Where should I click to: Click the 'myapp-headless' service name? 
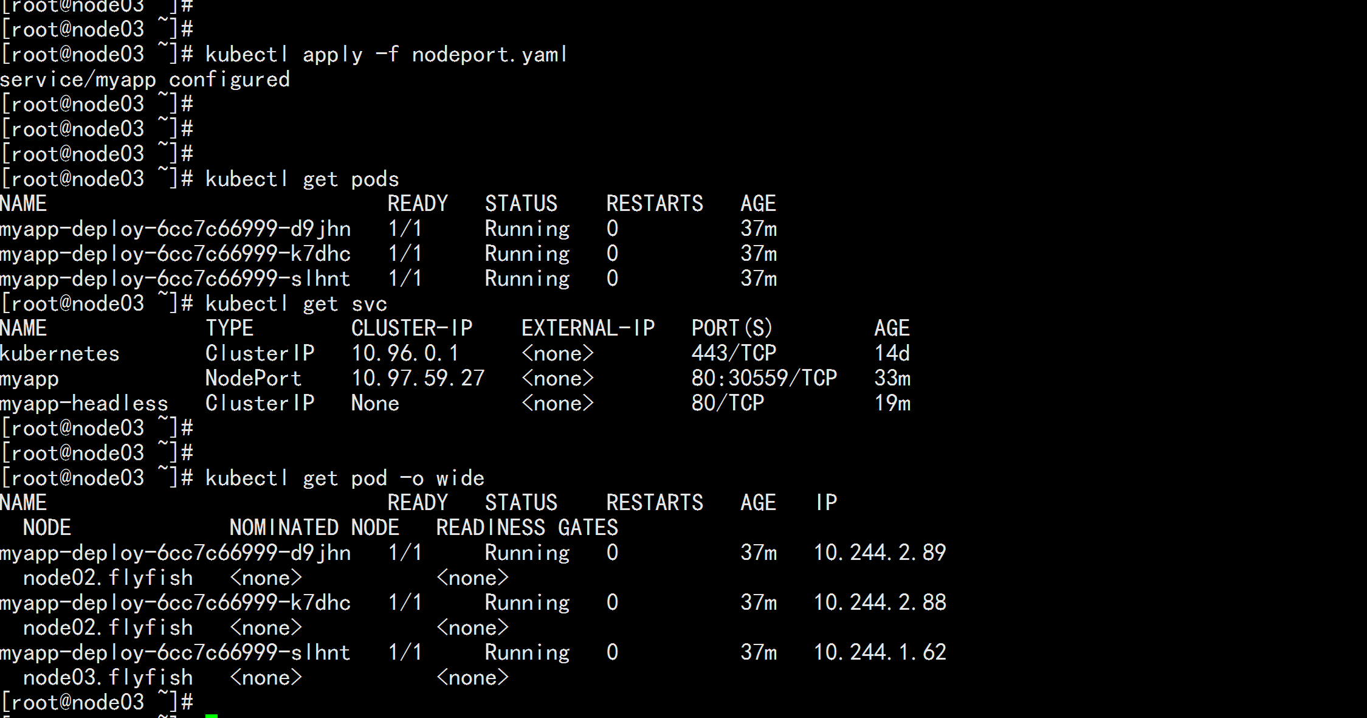pyautogui.click(x=84, y=404)
